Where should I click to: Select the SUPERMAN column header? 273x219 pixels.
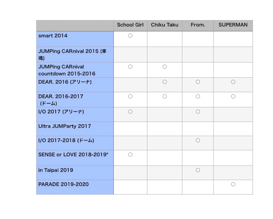pyautogui.click(x=233, y=25)
